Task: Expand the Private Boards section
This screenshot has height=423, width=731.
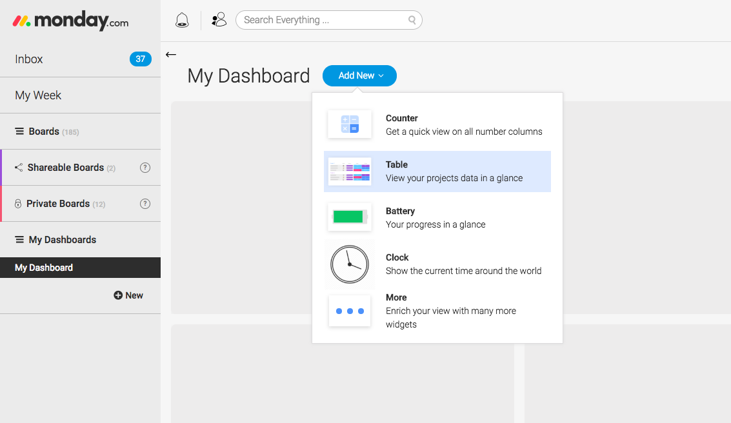Action: [80, 204]
